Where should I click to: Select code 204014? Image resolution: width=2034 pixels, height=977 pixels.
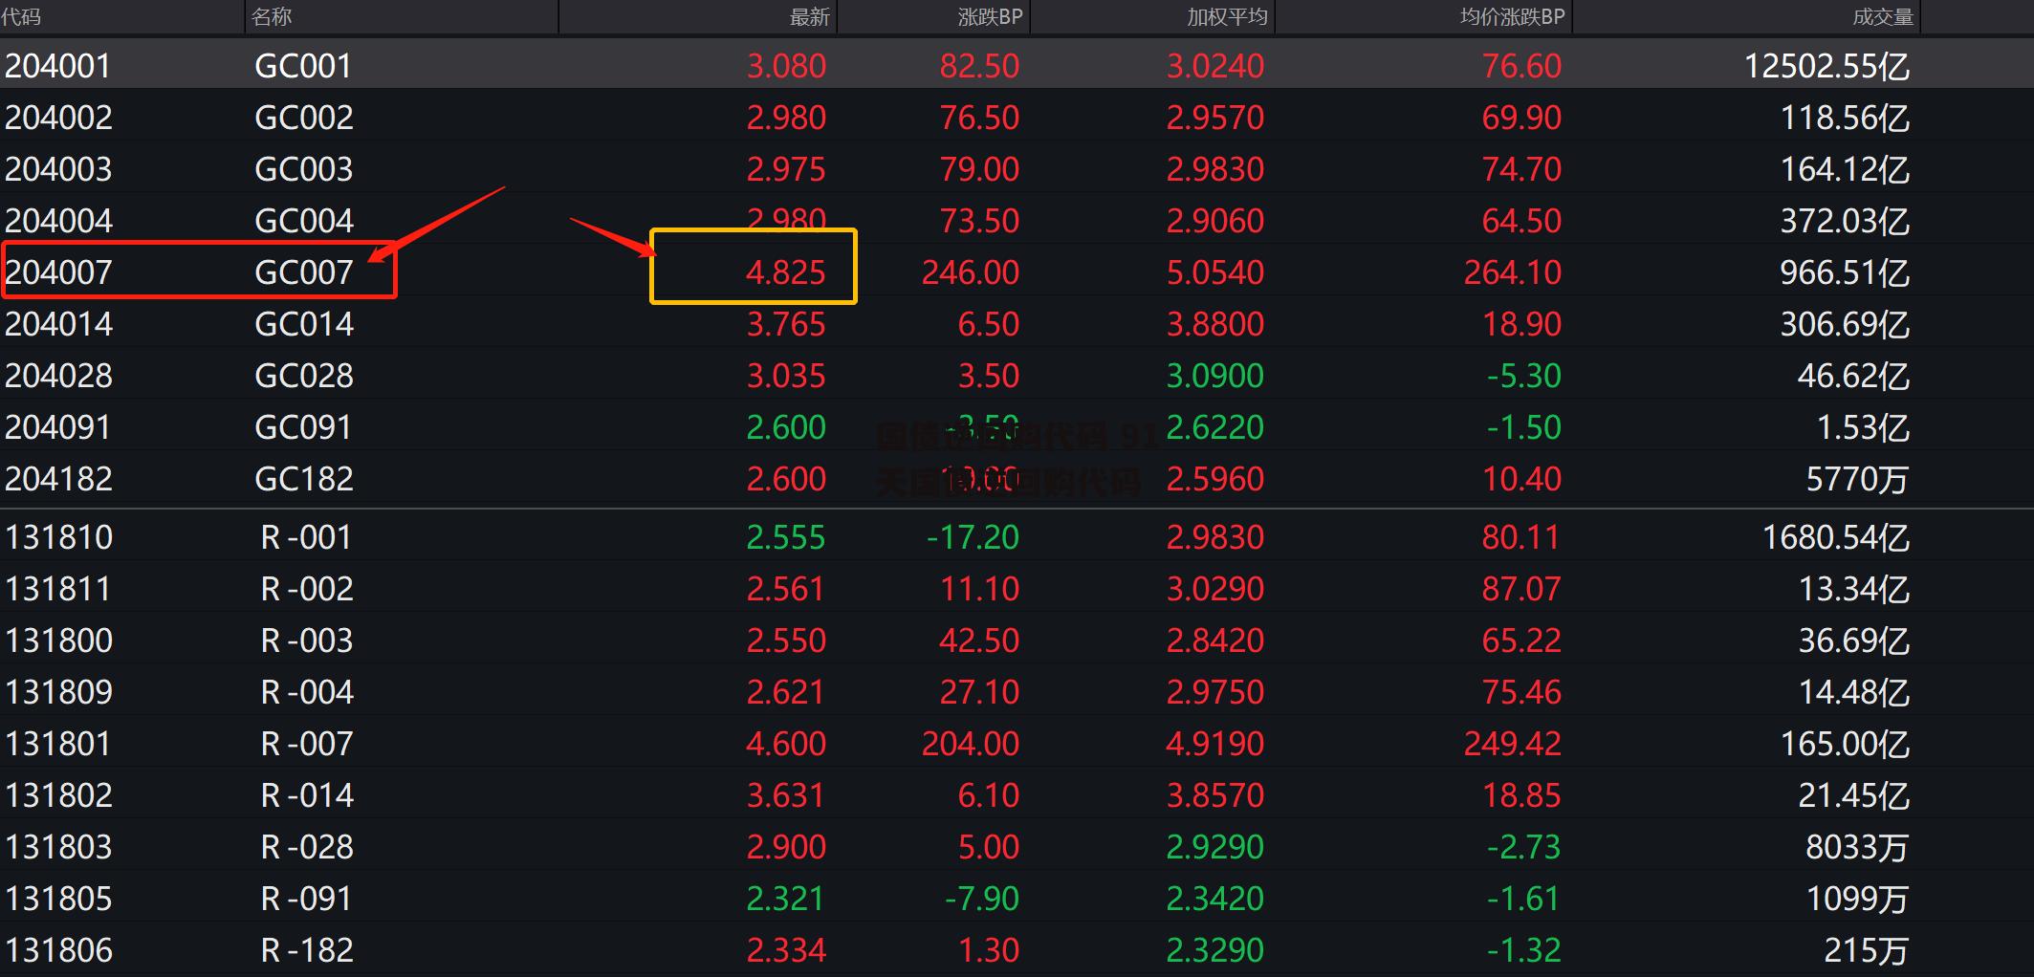tap(58, 324)
